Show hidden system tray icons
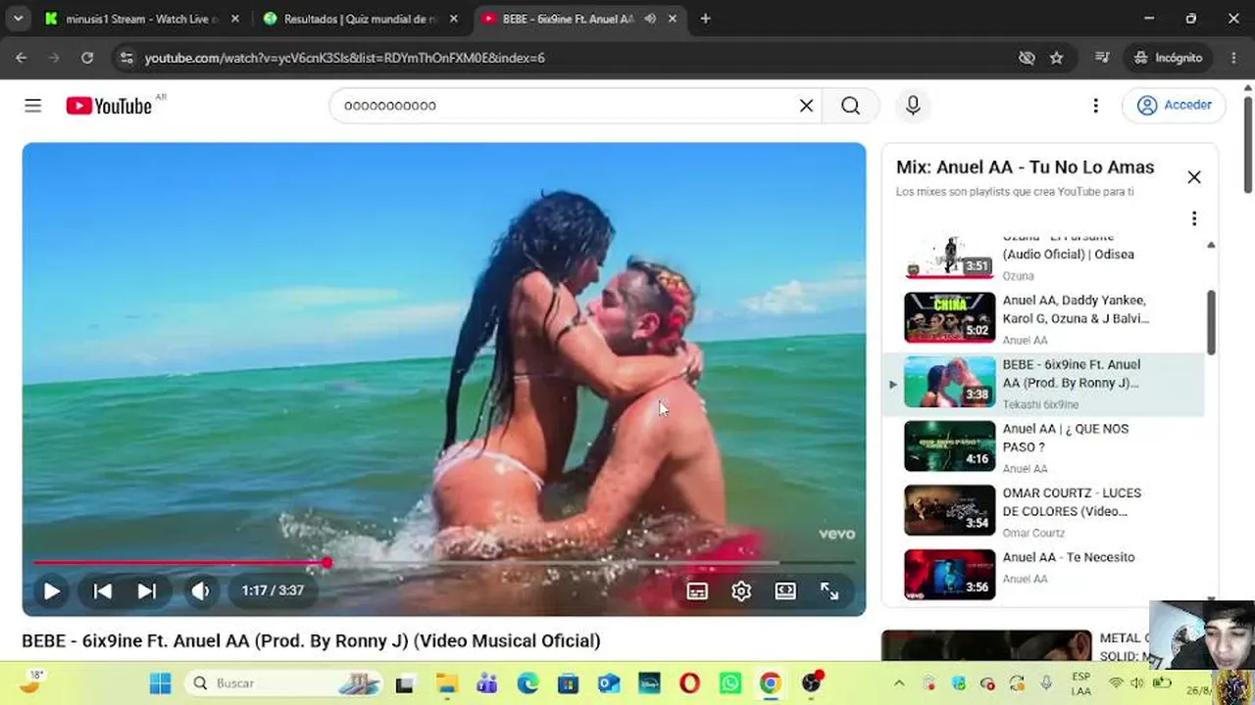The width and height of the screenshot is (1255, 705). (x=898, y=683)
